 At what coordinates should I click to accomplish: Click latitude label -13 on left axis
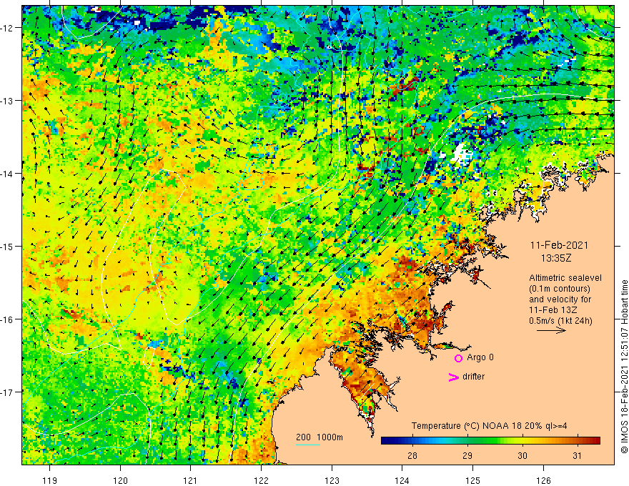[x=7, y=101]
